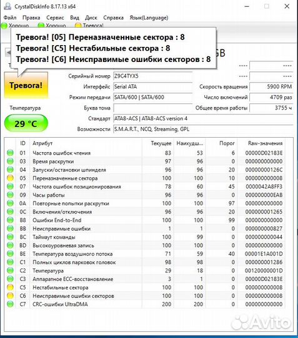
Task: Click the 5900 RPM rotation speed value
Action: pyautogui.click(x=271, y=86)
